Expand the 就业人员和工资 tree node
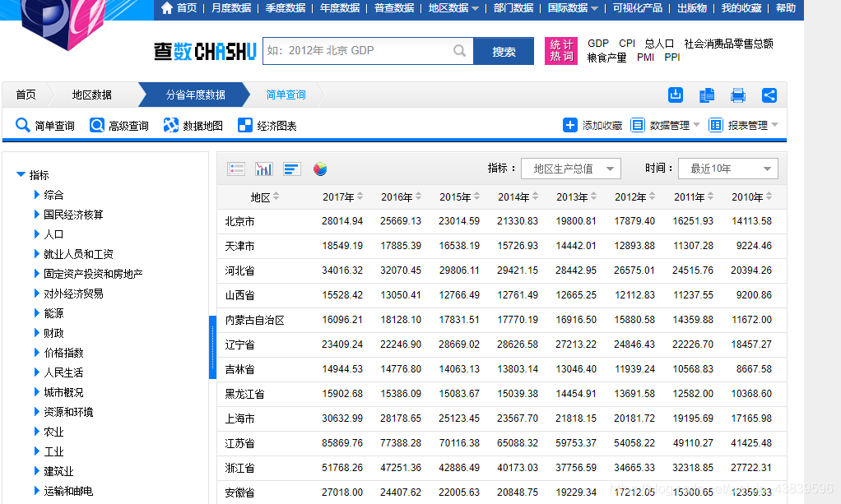This screenshot has width=841, height=504. pyautogui.click(x=37, y=253)
